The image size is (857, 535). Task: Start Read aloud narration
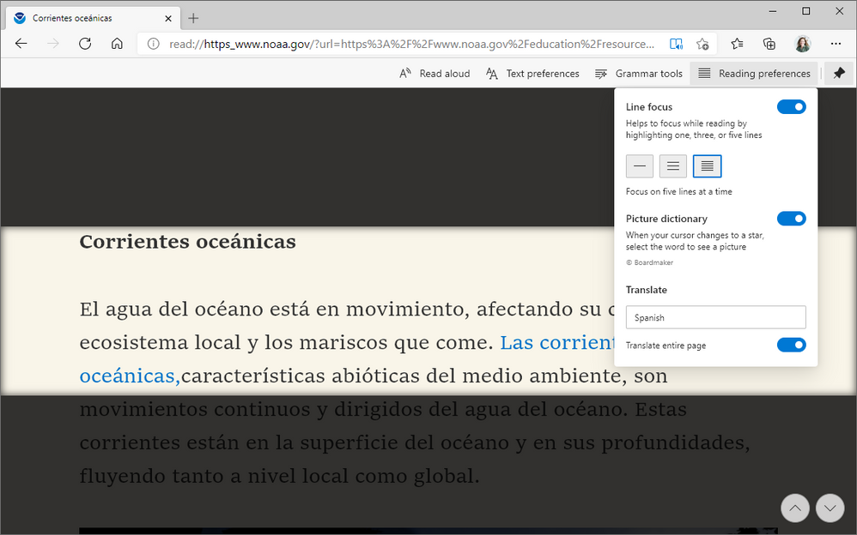(x=436, y=74)
